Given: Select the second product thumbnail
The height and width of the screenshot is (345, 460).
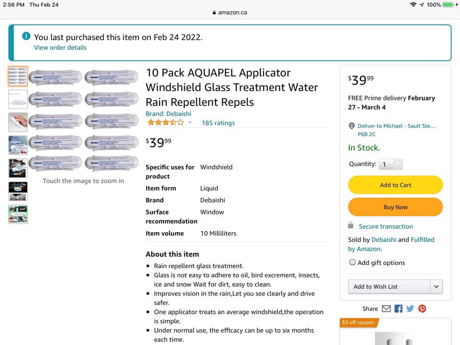Looking at the screenshot, I should pyautogui.click(x=18, y=99).
